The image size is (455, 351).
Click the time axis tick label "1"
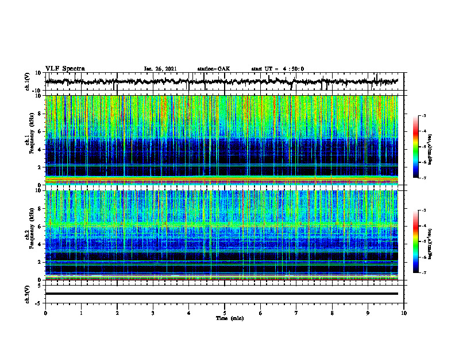point(81,313)
